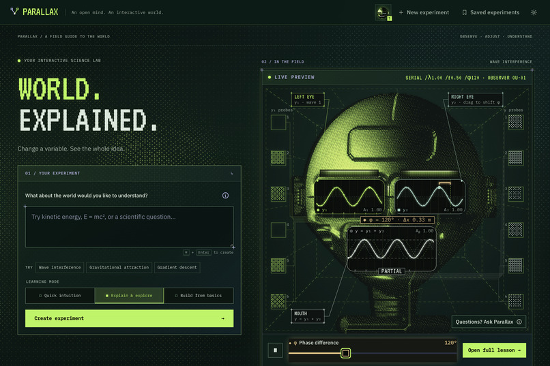Toggle right-side y probe 5
The image size is (550, 366).
coord(516,266)
